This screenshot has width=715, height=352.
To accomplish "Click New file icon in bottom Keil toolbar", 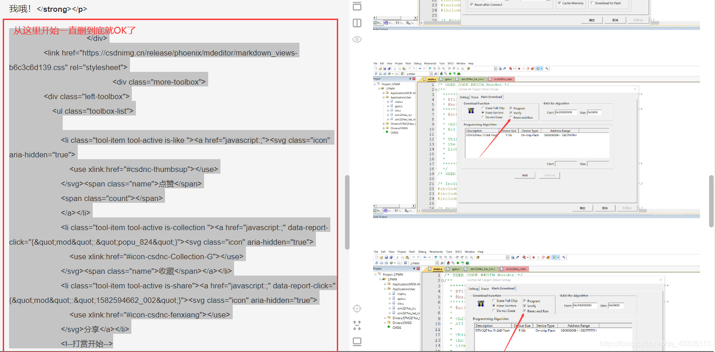I will [376, 257].
